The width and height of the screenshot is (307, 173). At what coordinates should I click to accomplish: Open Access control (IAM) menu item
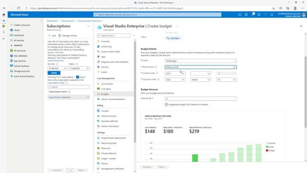(x=110, y=51)
